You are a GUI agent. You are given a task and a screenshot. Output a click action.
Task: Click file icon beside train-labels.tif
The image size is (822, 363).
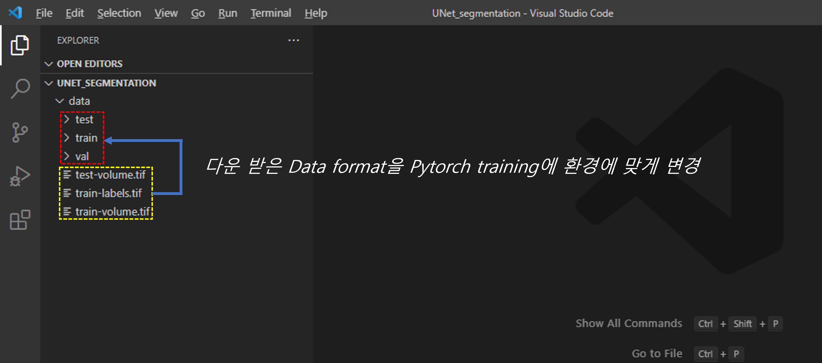coord(67,193)
